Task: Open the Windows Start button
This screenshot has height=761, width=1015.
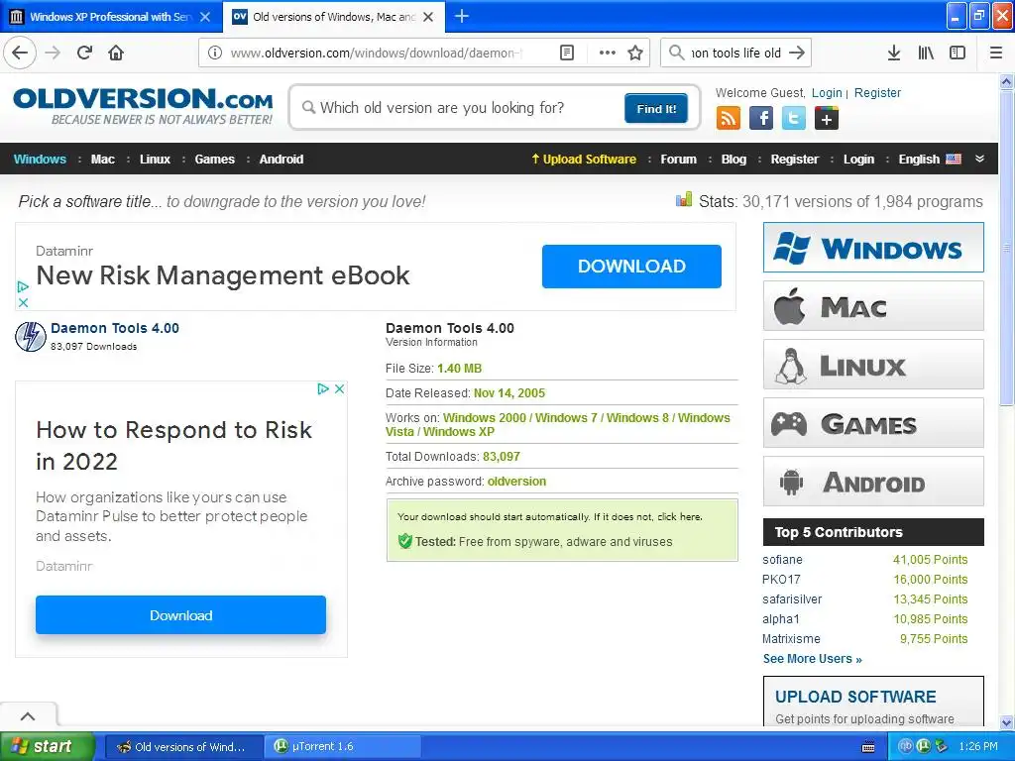Action: [47, 747]
